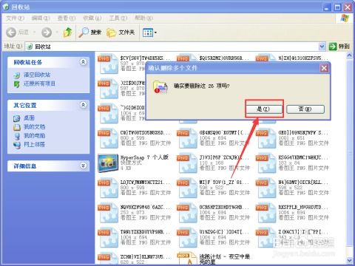Open Desktop in Other Places
This screenshot has width=355, height=266.
click(29, 118)
